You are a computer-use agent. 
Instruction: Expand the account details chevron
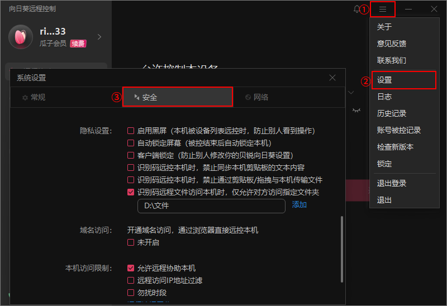[x=100, y=37]
